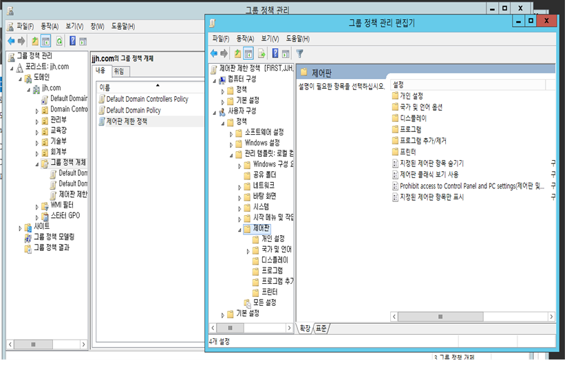Select 프로그램 추가/제거 folder in settings list

[419, 141]
